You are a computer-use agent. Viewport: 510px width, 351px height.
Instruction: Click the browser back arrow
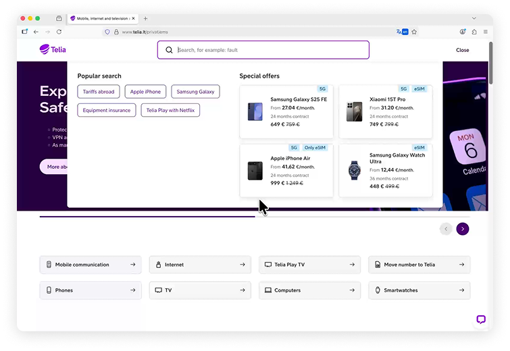tap(36, 32)
